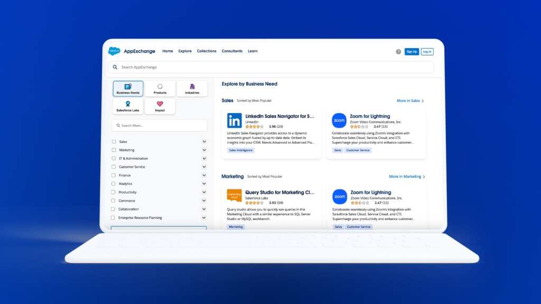Enable the Customer Service checkbox

(x=114, y=167)
